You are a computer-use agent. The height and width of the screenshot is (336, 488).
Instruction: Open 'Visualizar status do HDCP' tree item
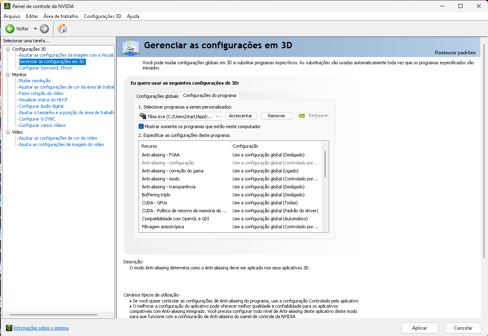point(43,100)
